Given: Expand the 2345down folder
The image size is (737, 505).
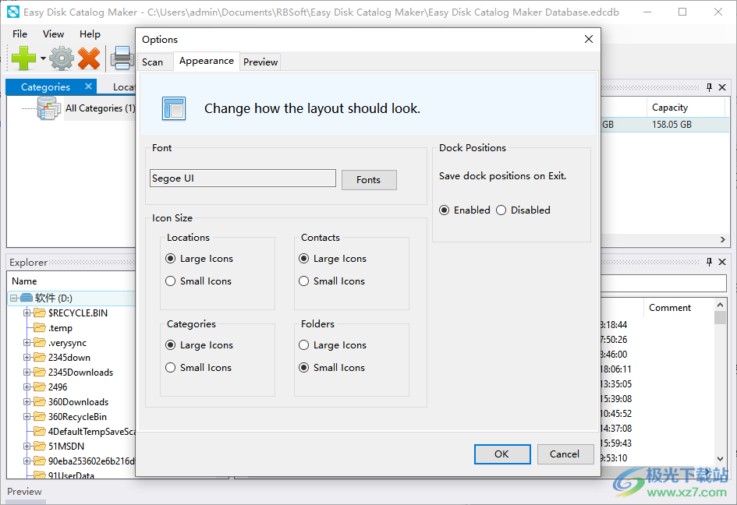Looking at the screenshot, I should point(27,358).
